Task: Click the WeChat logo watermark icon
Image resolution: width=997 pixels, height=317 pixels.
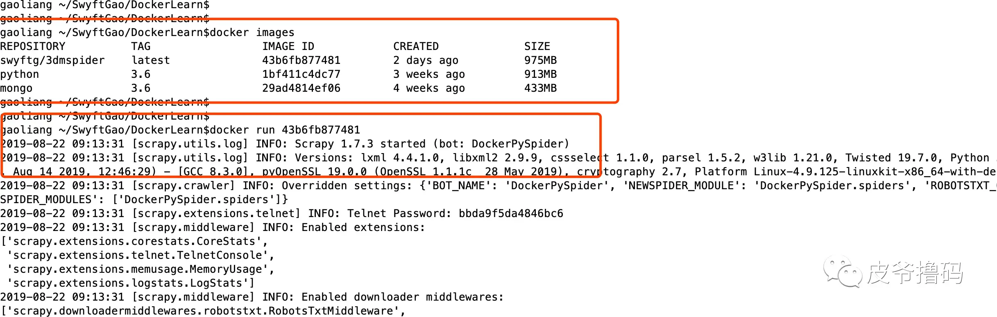Action: (842, 271)
